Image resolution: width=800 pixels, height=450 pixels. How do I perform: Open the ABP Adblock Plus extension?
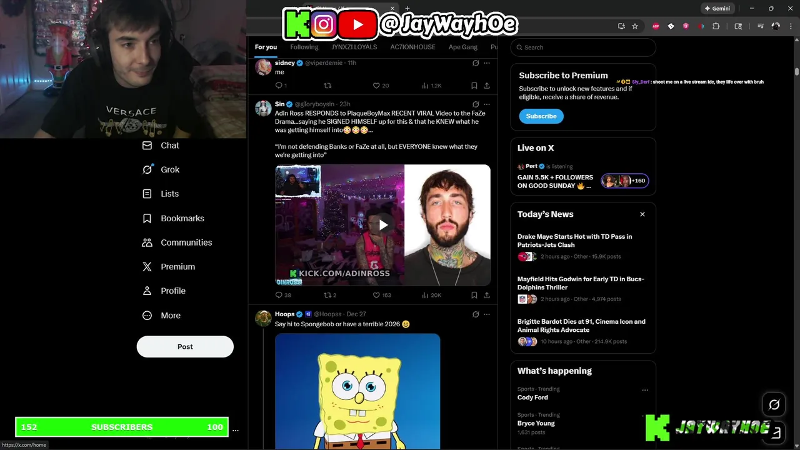click(656, 26)
